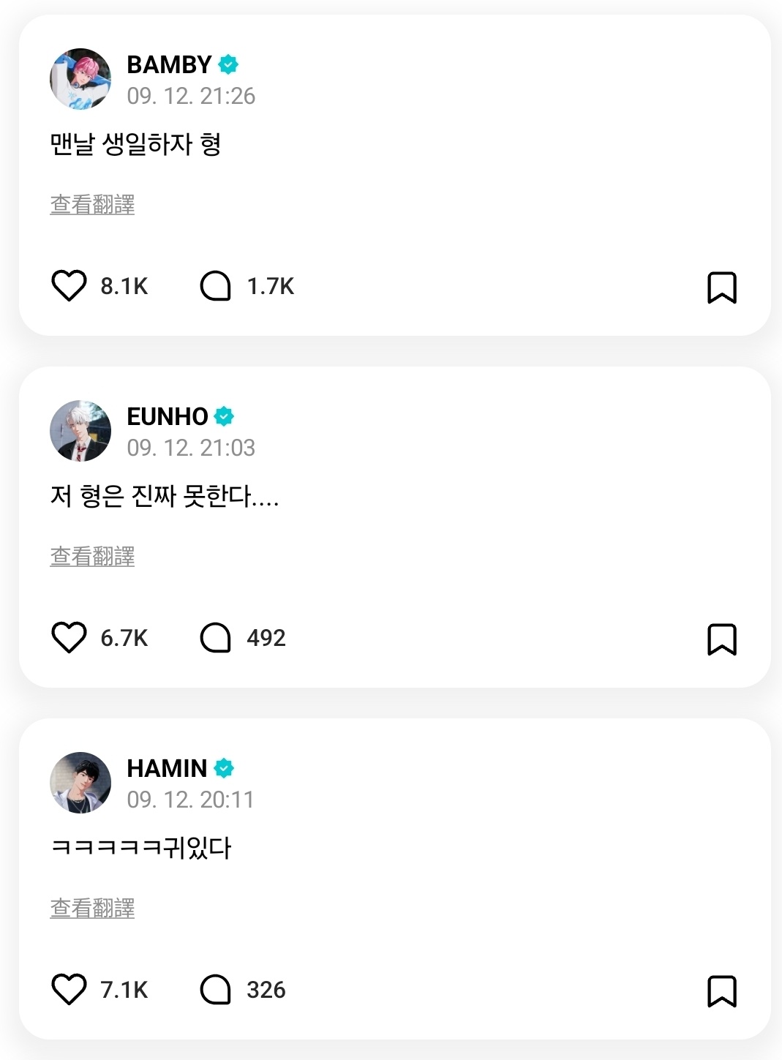The width and height of the screenshot is (782, 1060).
Task: Tap the HAMIN username
Action: pyautogui.click(x=167, y=768)
